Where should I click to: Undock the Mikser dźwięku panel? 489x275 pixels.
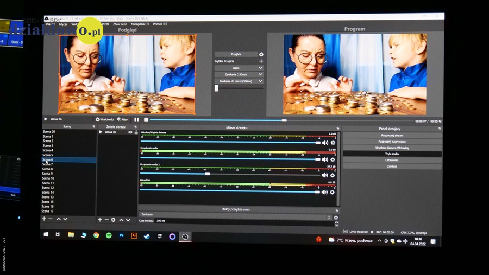[338, 128]
